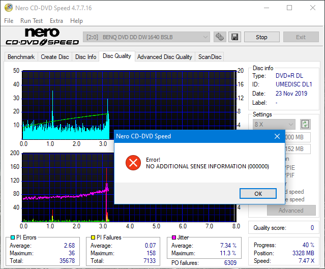Switch to the Create Disc tab

click(55, 57)
